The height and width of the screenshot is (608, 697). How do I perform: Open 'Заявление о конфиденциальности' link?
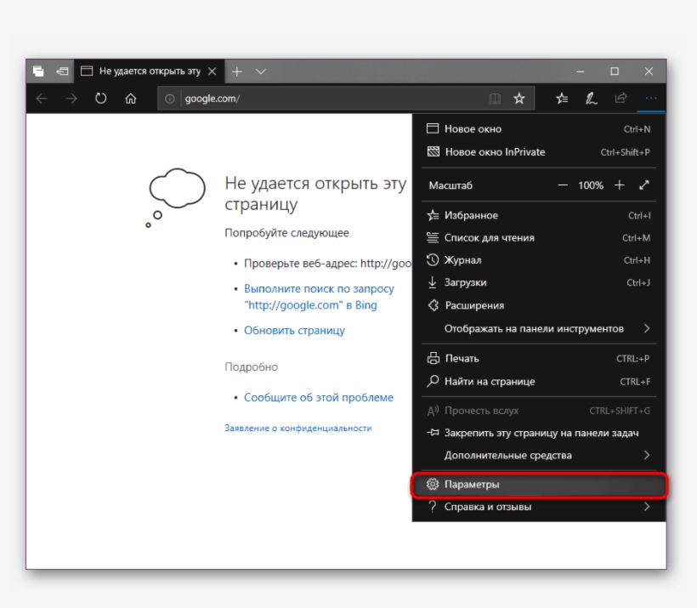[x=297, y=428]
